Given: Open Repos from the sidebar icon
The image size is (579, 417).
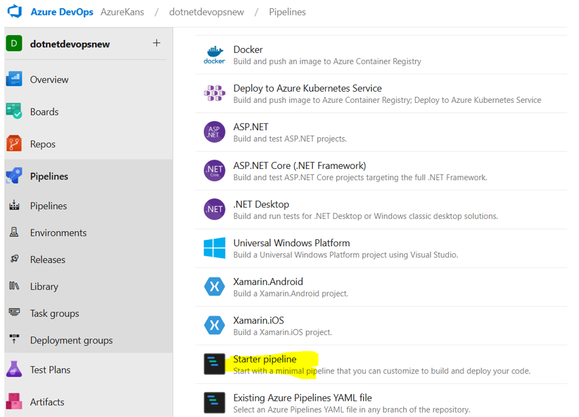Looking at the screenshot, I should click(14, 143).
